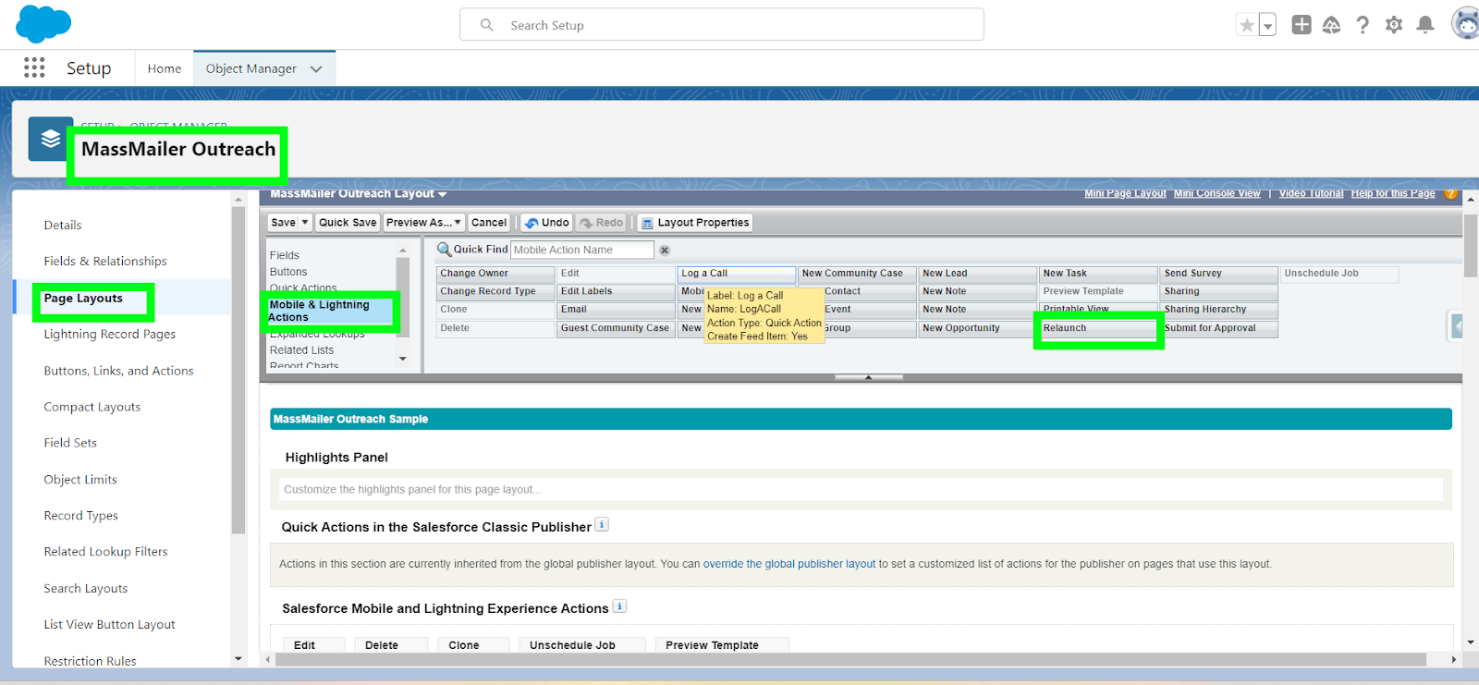
Task: Open the App Launcher grid icon
Action: coord(34,67)
